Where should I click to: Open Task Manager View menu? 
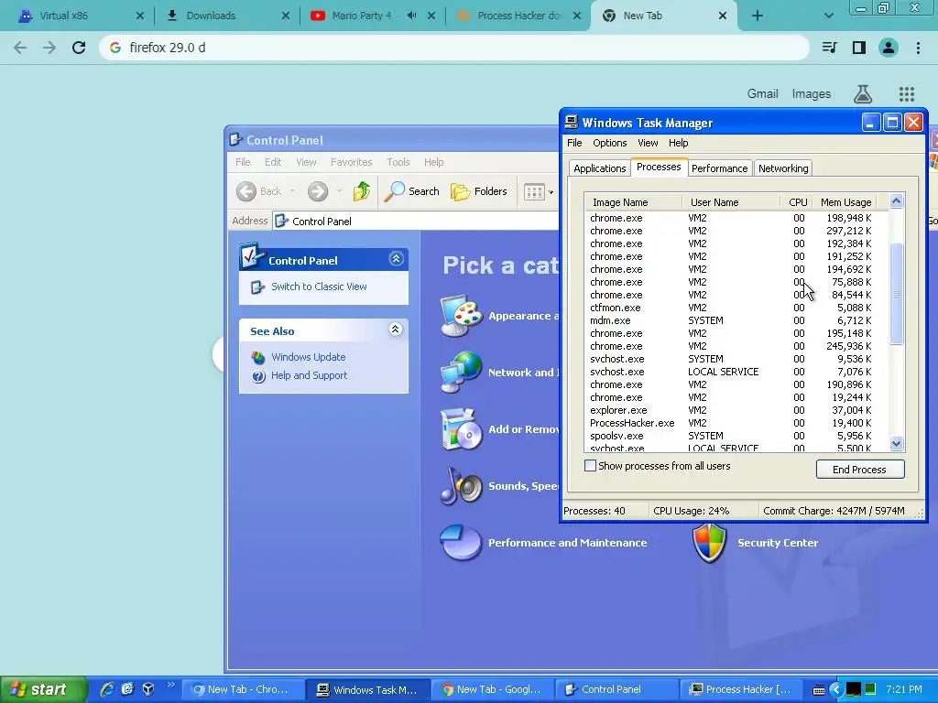click(x=648, y=143)
